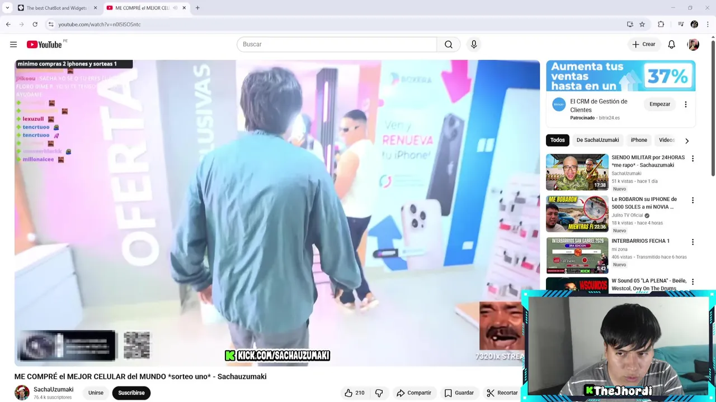Click the address bar URL
Viewport: 716px width, 402px height.
pyautogui.click(x=100, y=24)
